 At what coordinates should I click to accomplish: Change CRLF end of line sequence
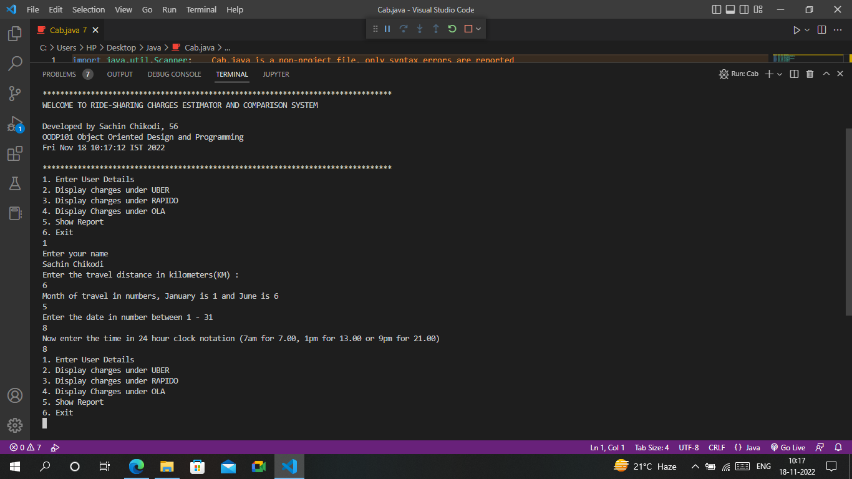pos(717,447)
